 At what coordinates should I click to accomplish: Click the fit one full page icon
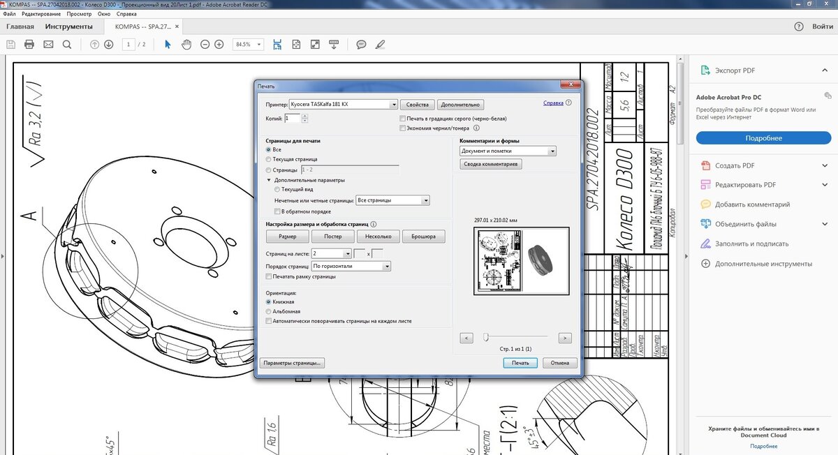pyautogui.click(x=296, y=44)
